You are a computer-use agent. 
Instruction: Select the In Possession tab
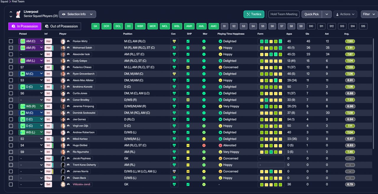tap(25, 26)
